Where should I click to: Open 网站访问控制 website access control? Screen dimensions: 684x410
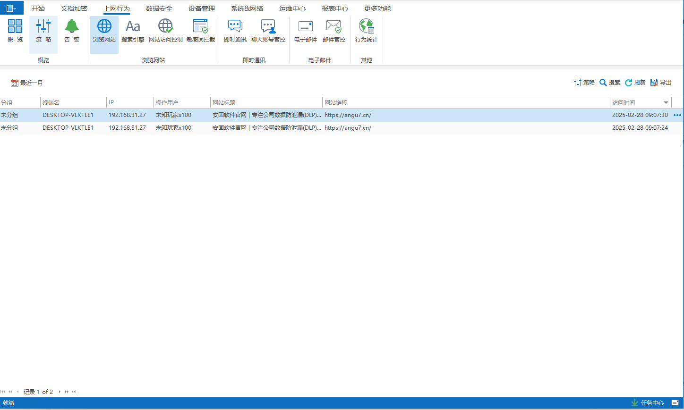tap(165, 31)
